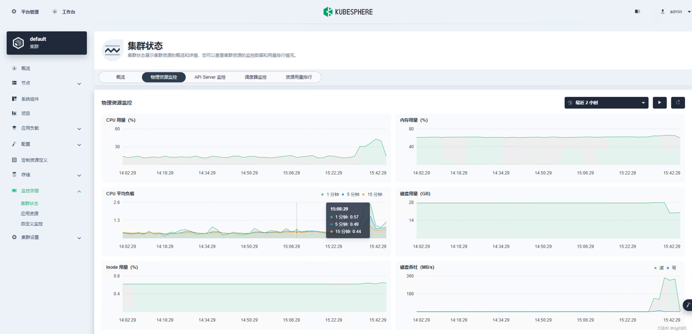This screenshot has width=692, height=334.
Task: Open the 工作台 link
Action: (69, 12)
